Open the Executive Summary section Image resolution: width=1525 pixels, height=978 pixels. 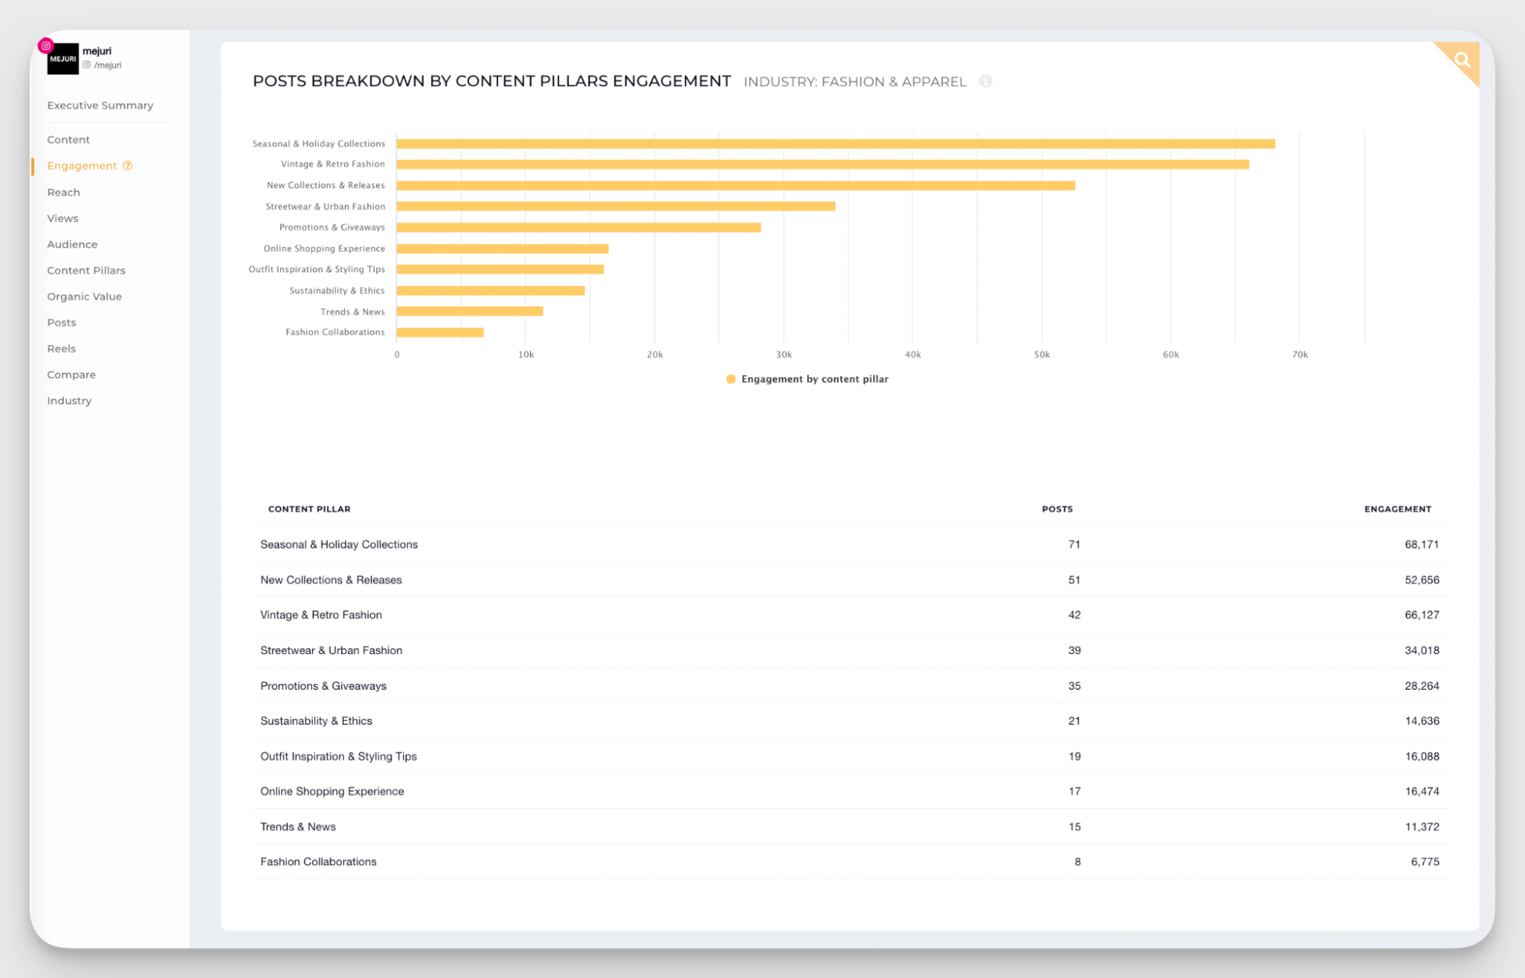coord(100,105)
